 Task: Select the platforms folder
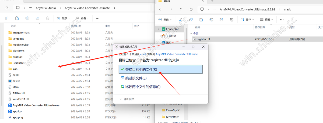18,51
